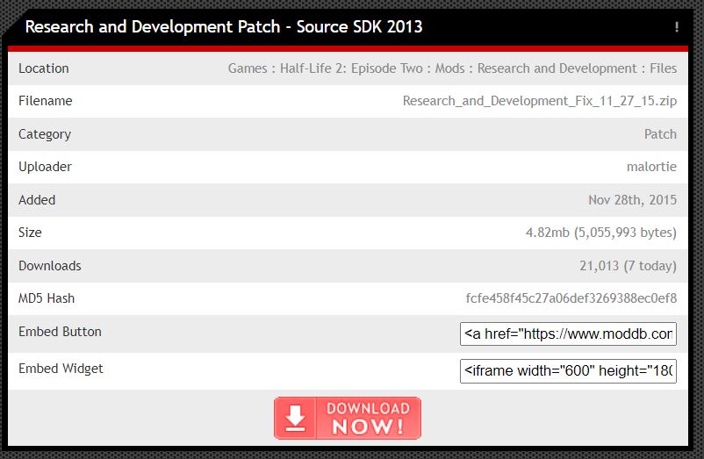Click the MD5 Hash row label
This screenshot has height=459, width=704.
(x=47, y=298)
